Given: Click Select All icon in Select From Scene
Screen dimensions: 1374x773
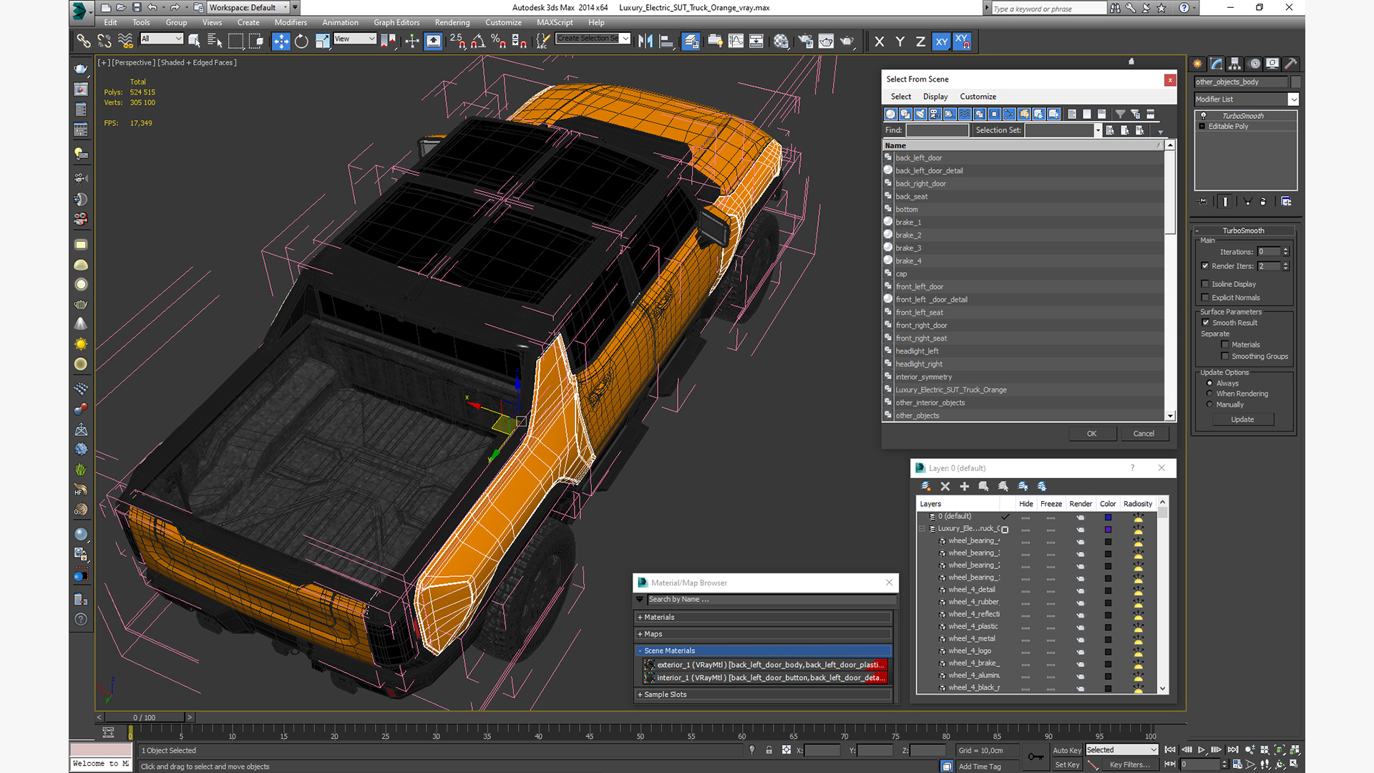Looking at the screenshot, I should [x=1072, y=115].
